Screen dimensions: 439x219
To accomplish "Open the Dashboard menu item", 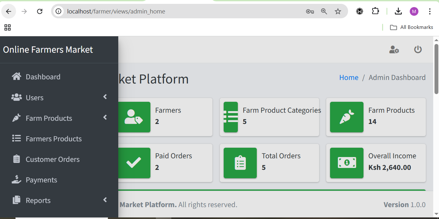I will point(43,76).
